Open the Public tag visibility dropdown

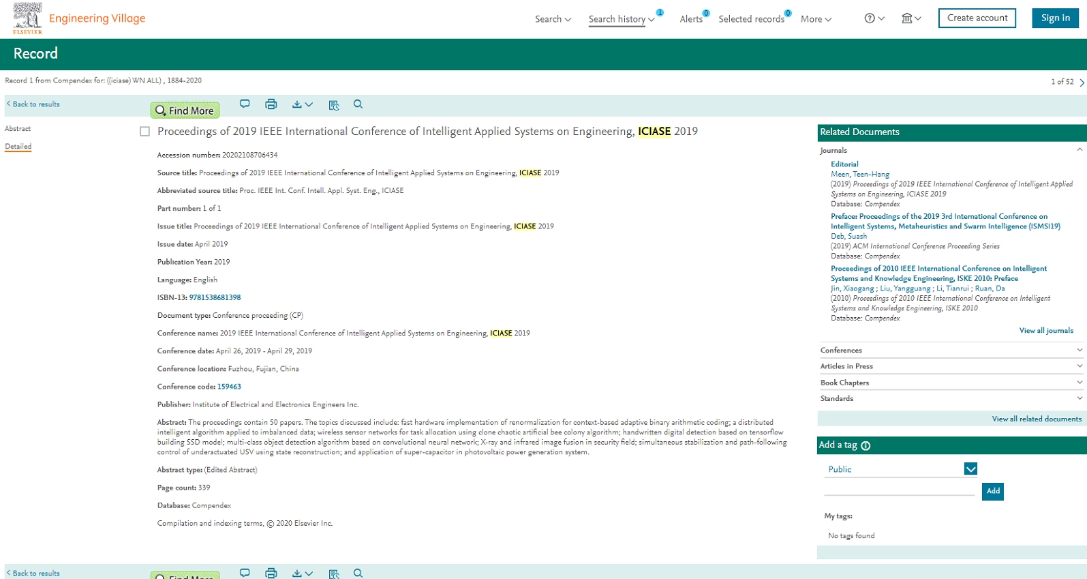[970, 469]
